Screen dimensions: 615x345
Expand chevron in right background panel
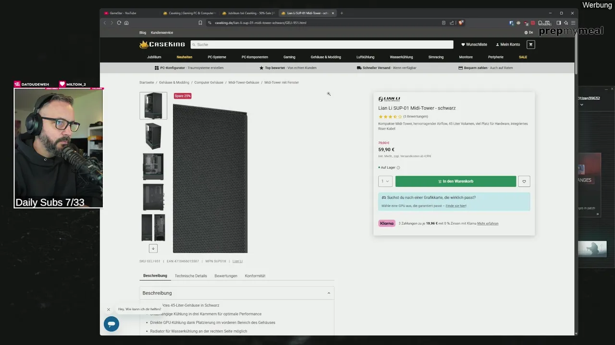[x=582, y=104]
